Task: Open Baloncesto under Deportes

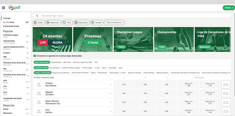Action: pos(16,113)
